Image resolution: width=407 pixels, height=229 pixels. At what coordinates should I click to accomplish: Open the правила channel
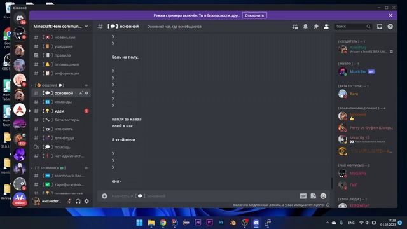click(61, 55)
